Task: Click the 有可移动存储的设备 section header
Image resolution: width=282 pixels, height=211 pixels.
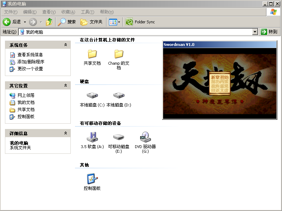Action: [100, 123]
